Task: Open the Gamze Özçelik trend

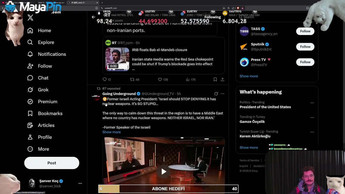Action: [252, 122]
